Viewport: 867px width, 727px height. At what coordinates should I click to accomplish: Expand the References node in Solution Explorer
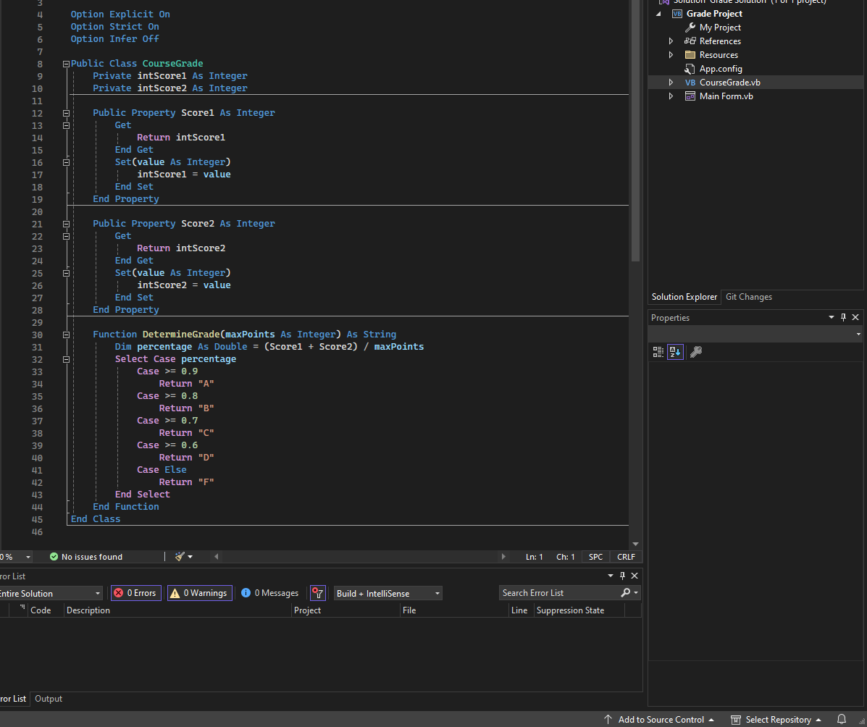tap(671, 41)
